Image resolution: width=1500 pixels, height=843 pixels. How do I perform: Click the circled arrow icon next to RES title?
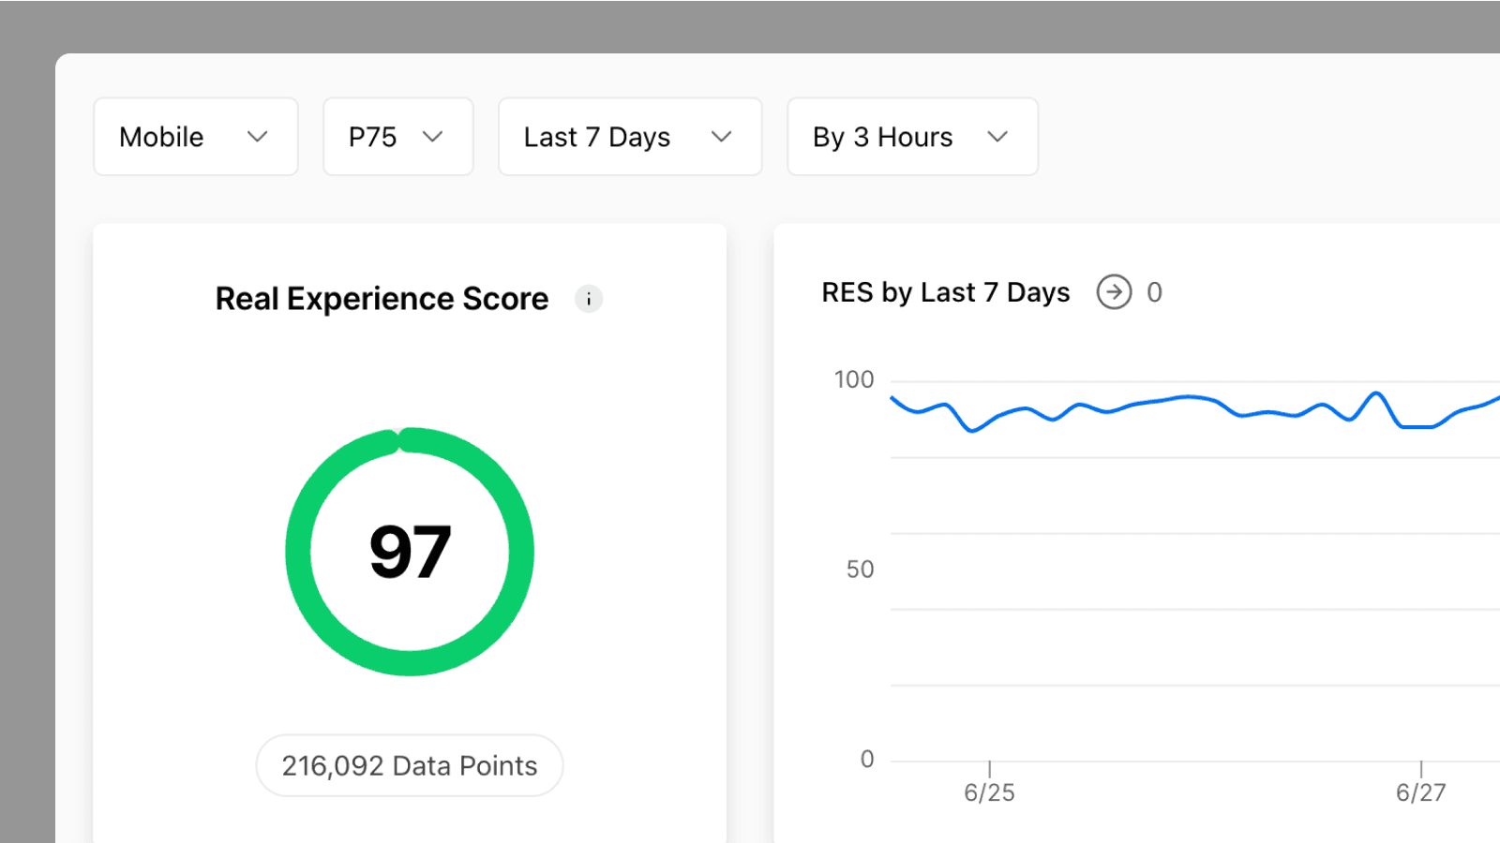point(1114,292)
